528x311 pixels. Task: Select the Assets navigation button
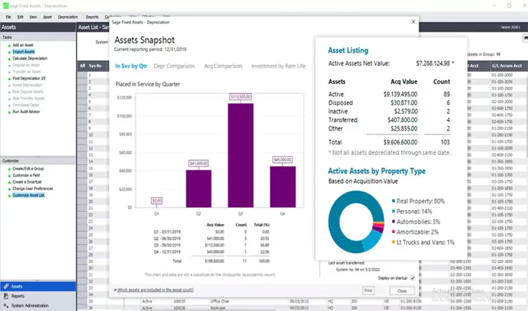point(38,286)
